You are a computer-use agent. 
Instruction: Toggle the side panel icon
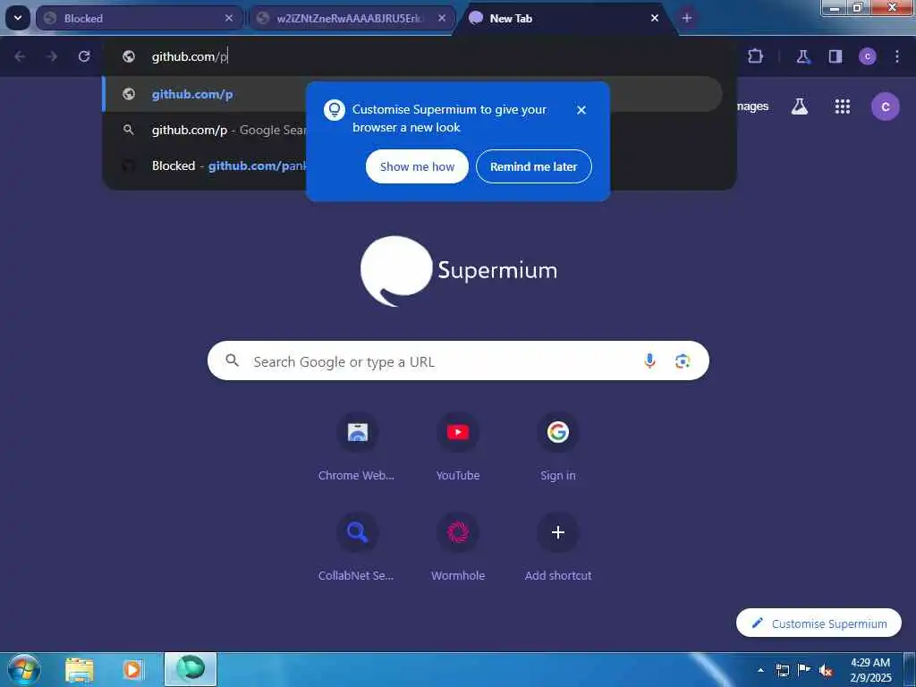pyautogui.click(x=835, y=56)
